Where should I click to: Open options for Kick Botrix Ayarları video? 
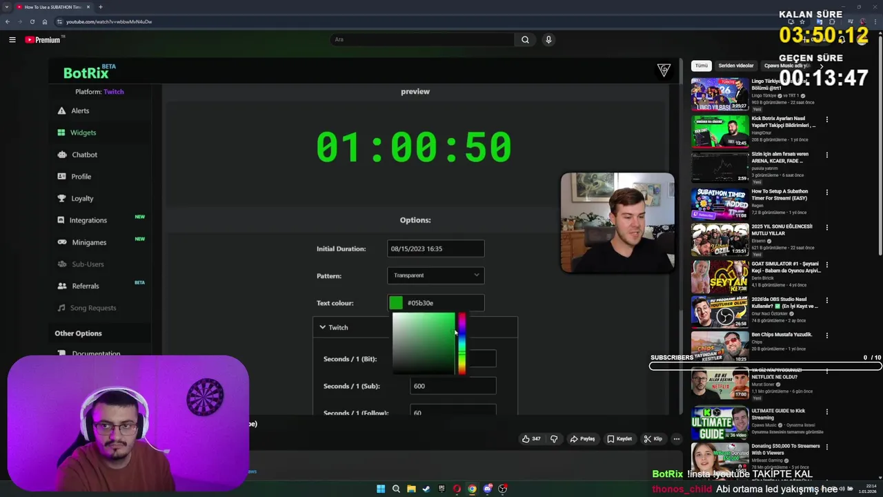coord(826,119)
